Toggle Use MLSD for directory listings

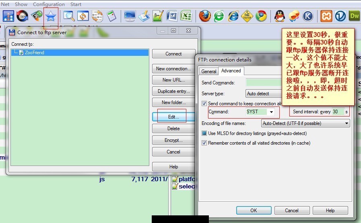[204, 133]
